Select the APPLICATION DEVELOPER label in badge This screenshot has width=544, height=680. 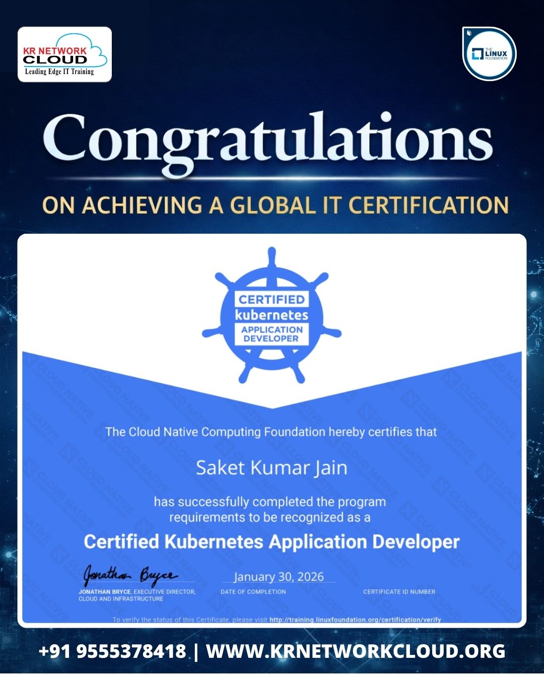(x=271, y=334)
